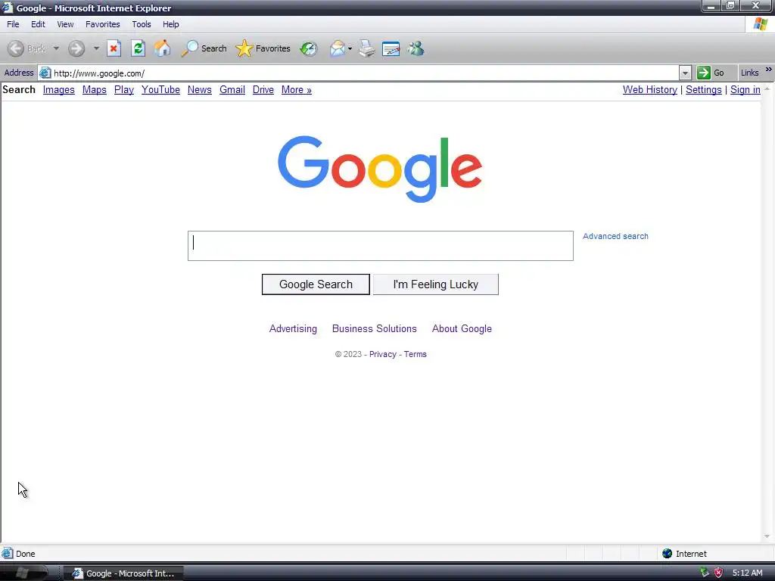The image size is (775, 581).
Task: Click the red shield tray icon
Action: [x=719, y=573]
